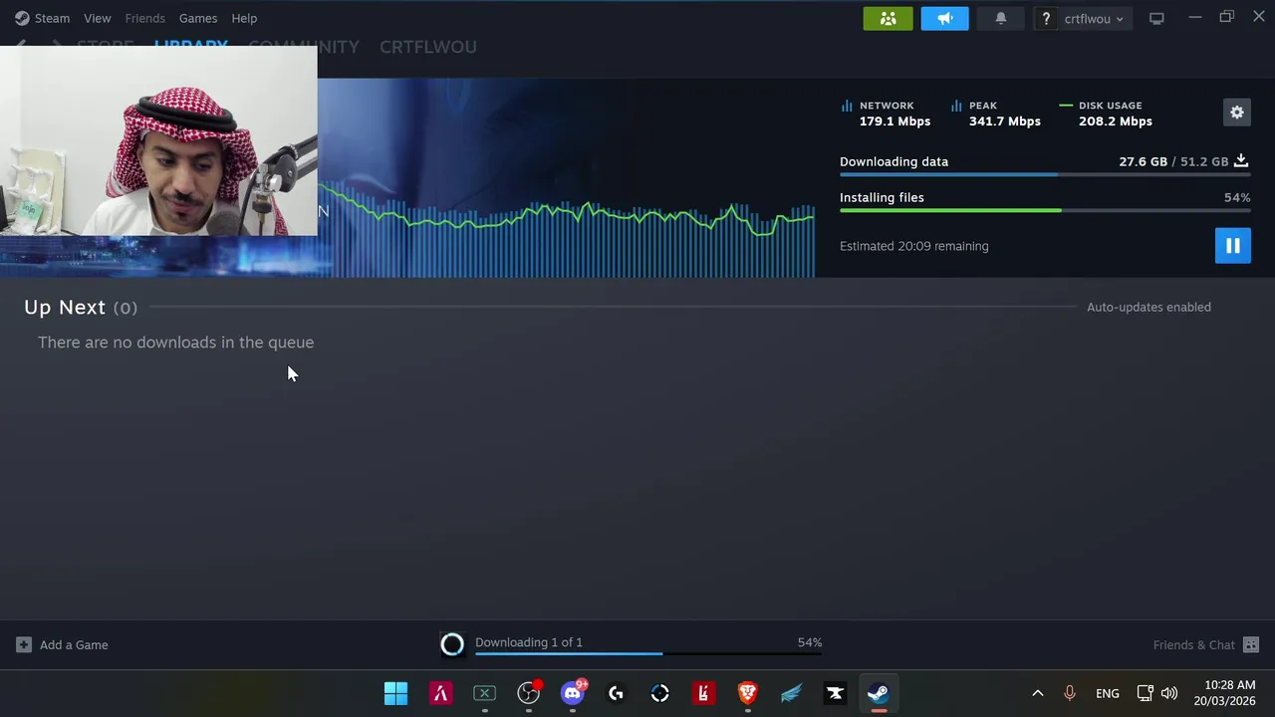Image resolution: width=1275 pixels, height=717 pixels.
Task: Open download settings via the gear icon
Action: click(x=1236, y=113)
